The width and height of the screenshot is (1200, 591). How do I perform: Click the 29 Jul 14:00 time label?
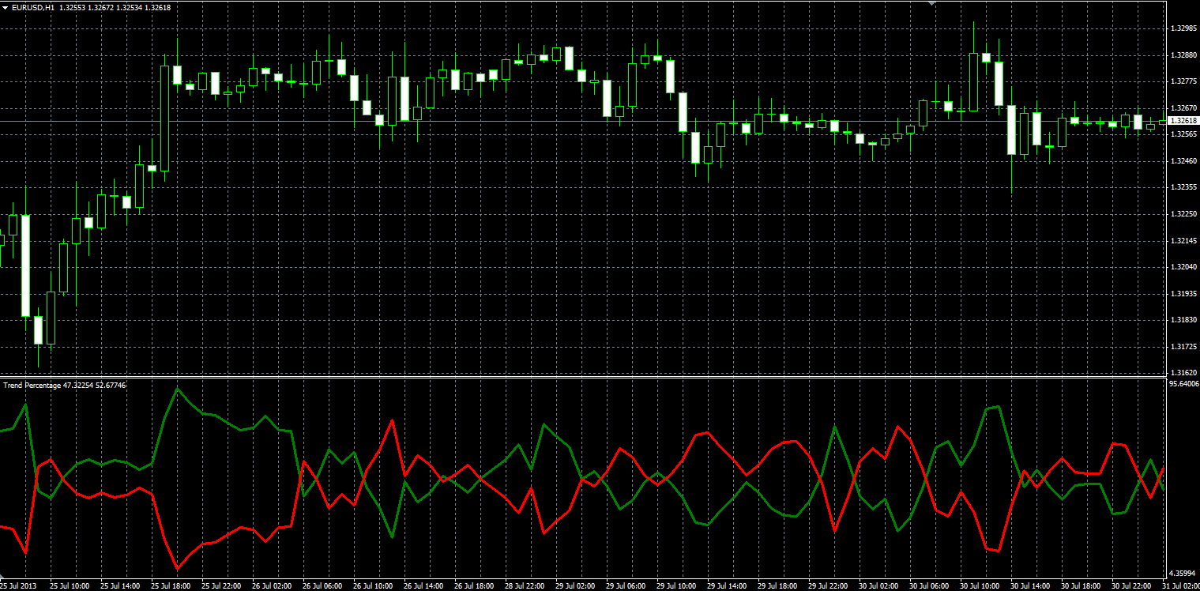(726, 586)
